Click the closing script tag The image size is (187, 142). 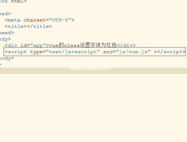click(171, 52)
